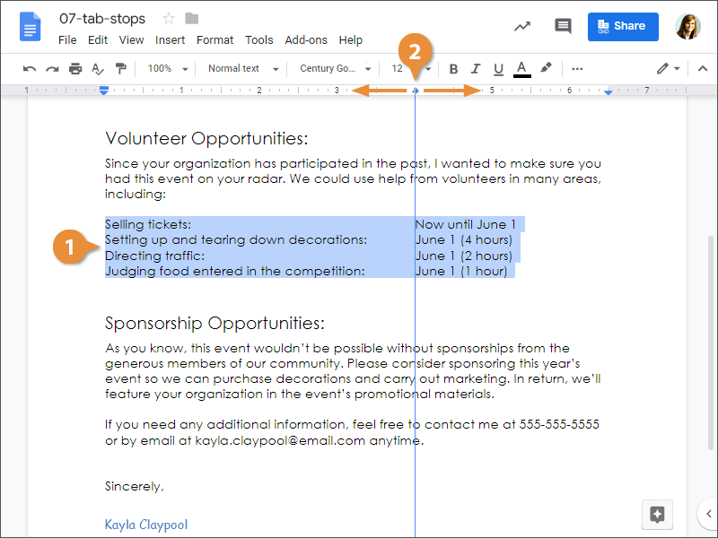Viewport: 718px width, 538px height.
Task: Click the user account avatar
Action: tap(687, 27)
